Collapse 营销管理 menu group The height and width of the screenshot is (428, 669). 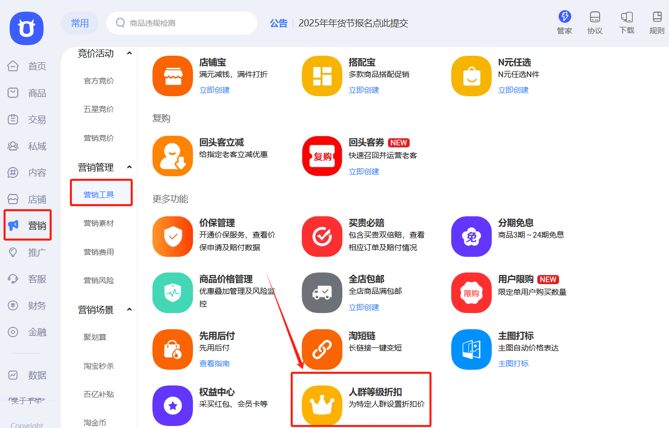129,167
